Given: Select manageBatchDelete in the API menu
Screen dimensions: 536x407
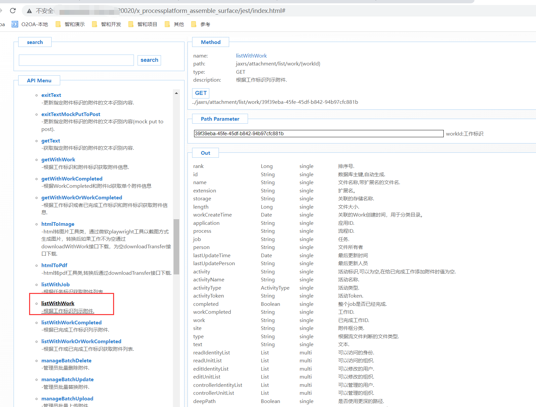Looking at the screenshot, I should pyautogui.click(x=66, y=360).
